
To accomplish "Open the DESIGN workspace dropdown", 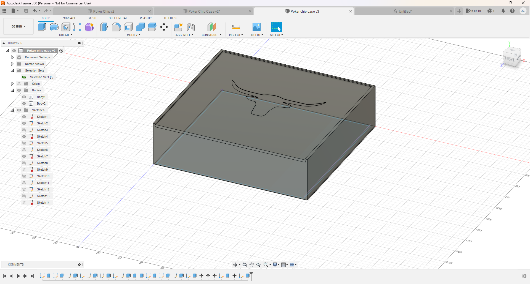I will click(18, 26).
